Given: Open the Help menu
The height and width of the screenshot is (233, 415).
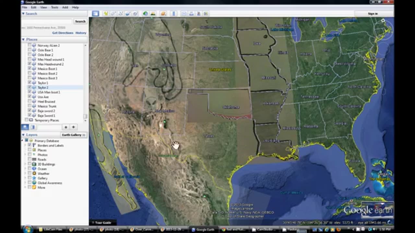Looking at the screenshot, I should 75,7.
